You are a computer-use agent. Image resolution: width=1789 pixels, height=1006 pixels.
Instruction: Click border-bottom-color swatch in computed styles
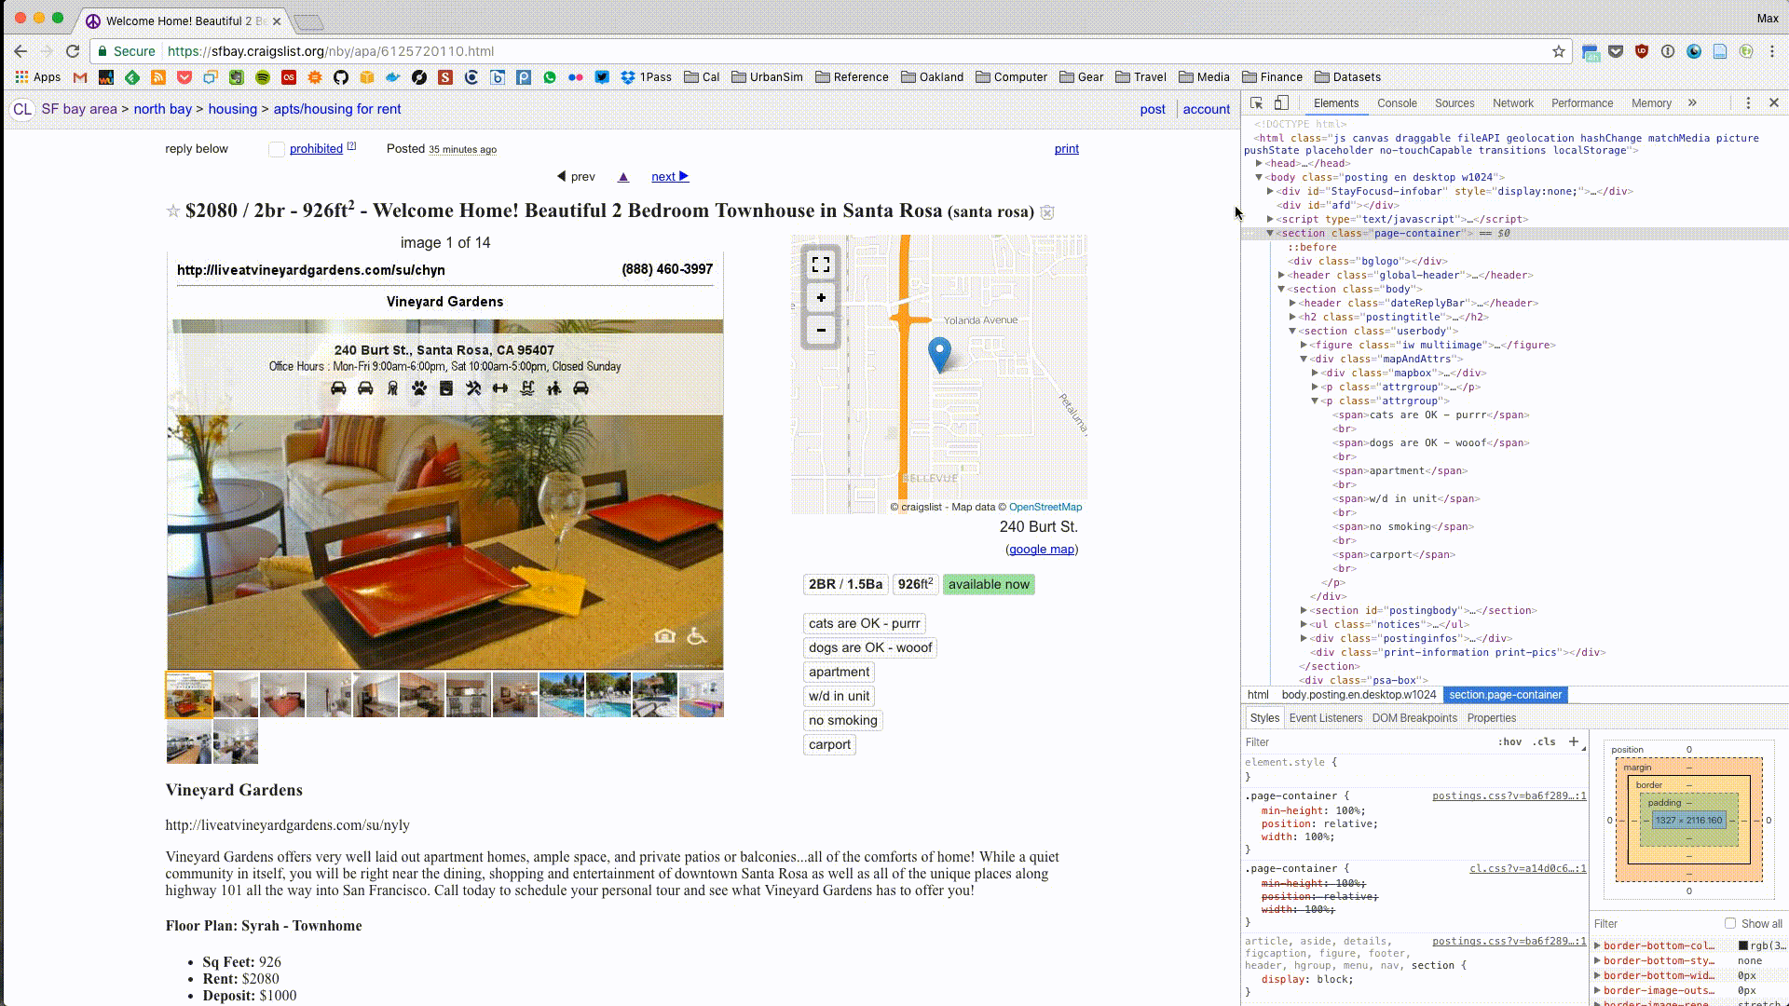click(x=1743, y=945)
